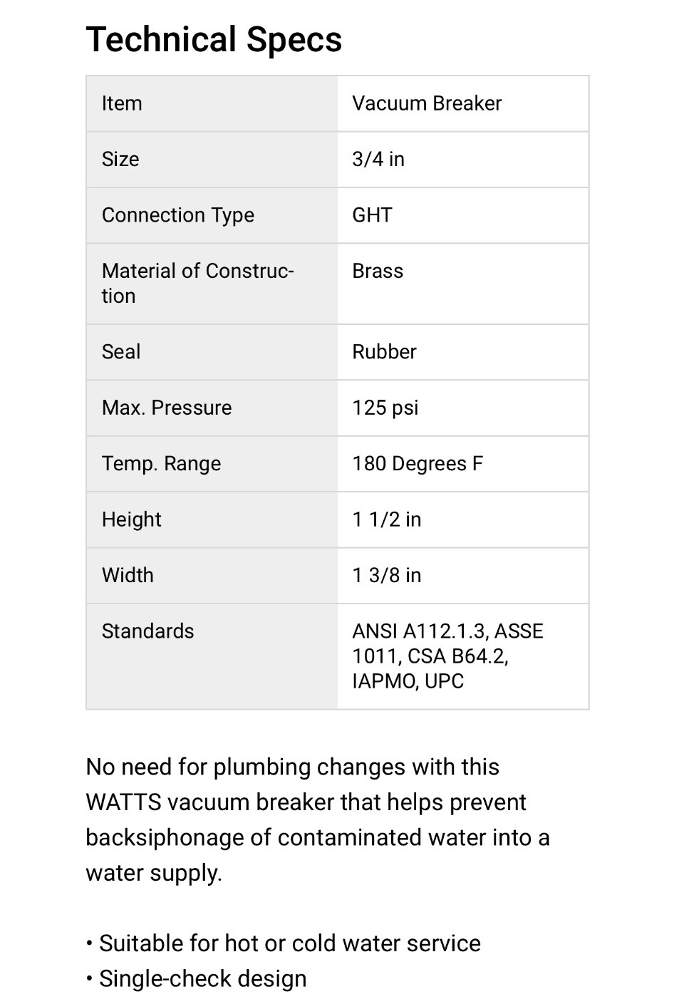Select the Material of Construction label
The width and height of the screenshot is (679, 999).
pyautogui.click(x=198, y=284)
